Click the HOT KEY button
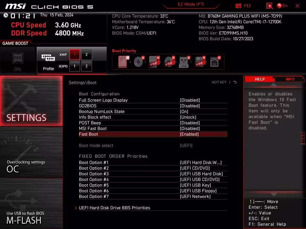This screenshot has height=229, width=306. tap(219, 82)
